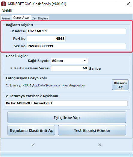133x157 pixels.
Task: Confirm settings with the checkmark icon
Action: [x=33, y=145]
